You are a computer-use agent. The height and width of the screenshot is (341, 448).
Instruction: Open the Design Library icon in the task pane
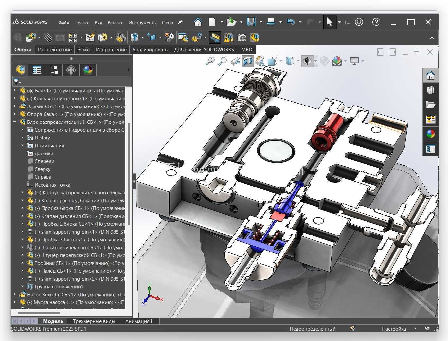point(431,90)
